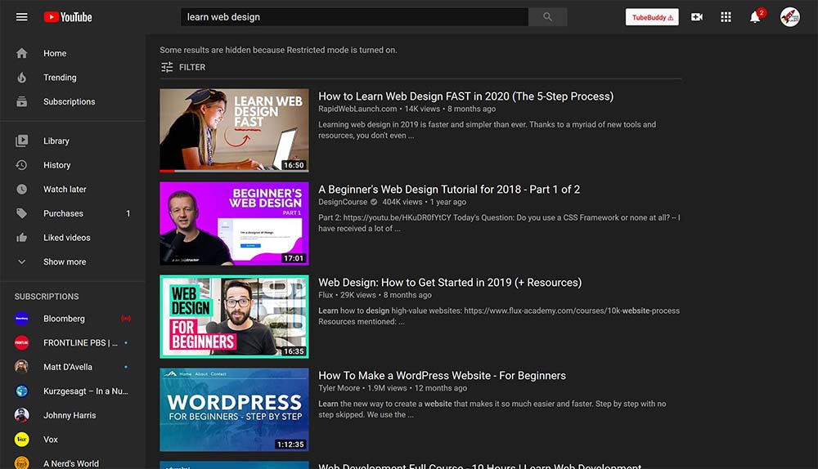818x469 pixels.
Task: Click the 'Kurzgesagt – In a Nu...' subscription name
Action: pyautogui.click(x=86, y=391)
